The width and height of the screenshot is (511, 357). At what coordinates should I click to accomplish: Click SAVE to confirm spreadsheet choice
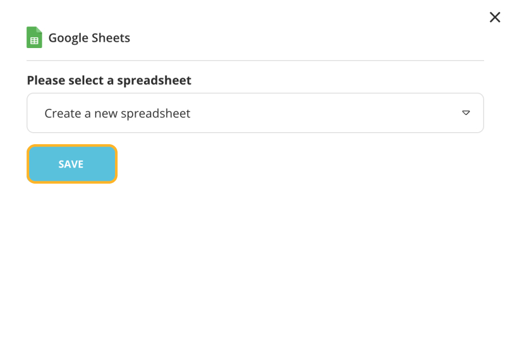tap(72, 164)
